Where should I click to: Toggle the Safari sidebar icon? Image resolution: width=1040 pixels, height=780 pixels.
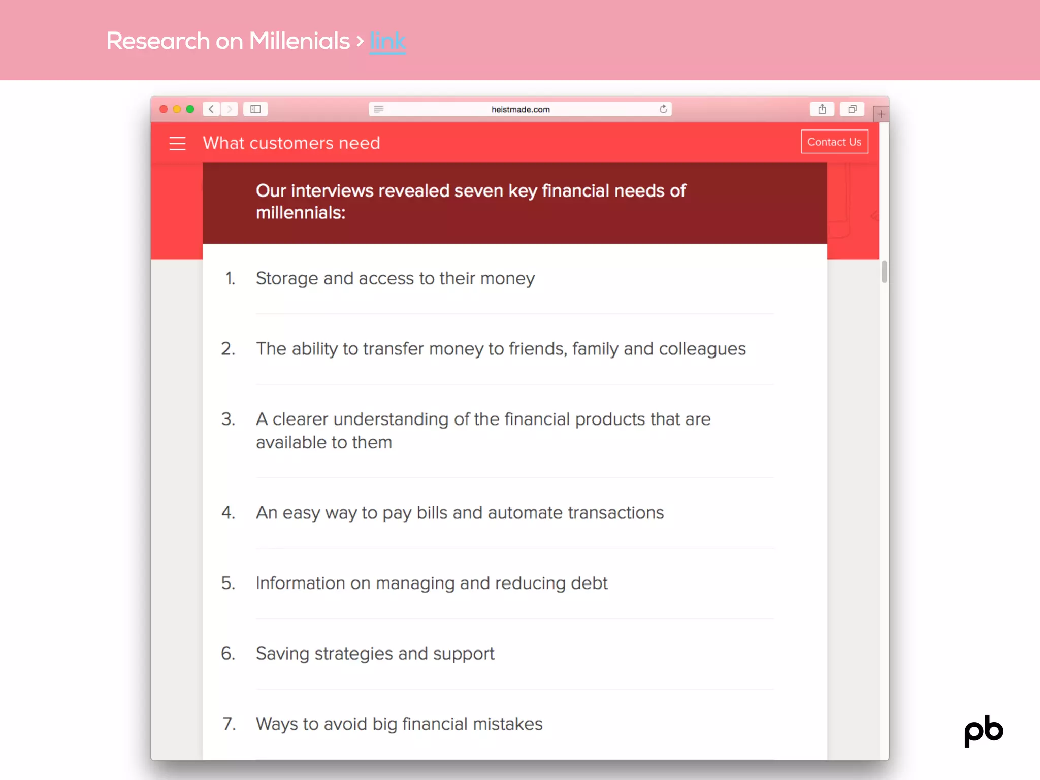point(255,109)
